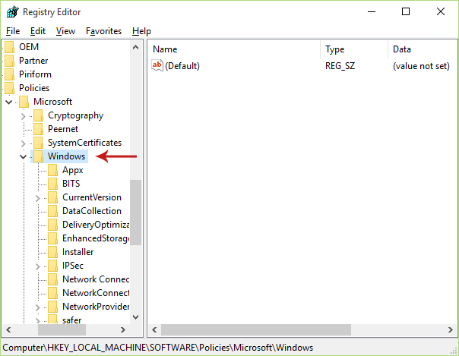Select the CurrentVersion folder icon

pos(52,197)
